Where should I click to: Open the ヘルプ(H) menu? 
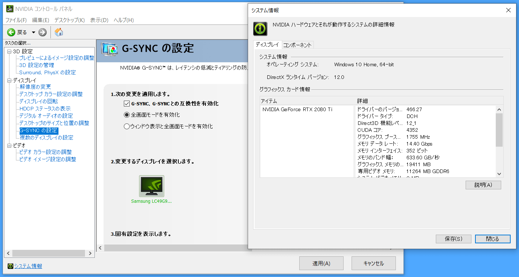[123, 20]
